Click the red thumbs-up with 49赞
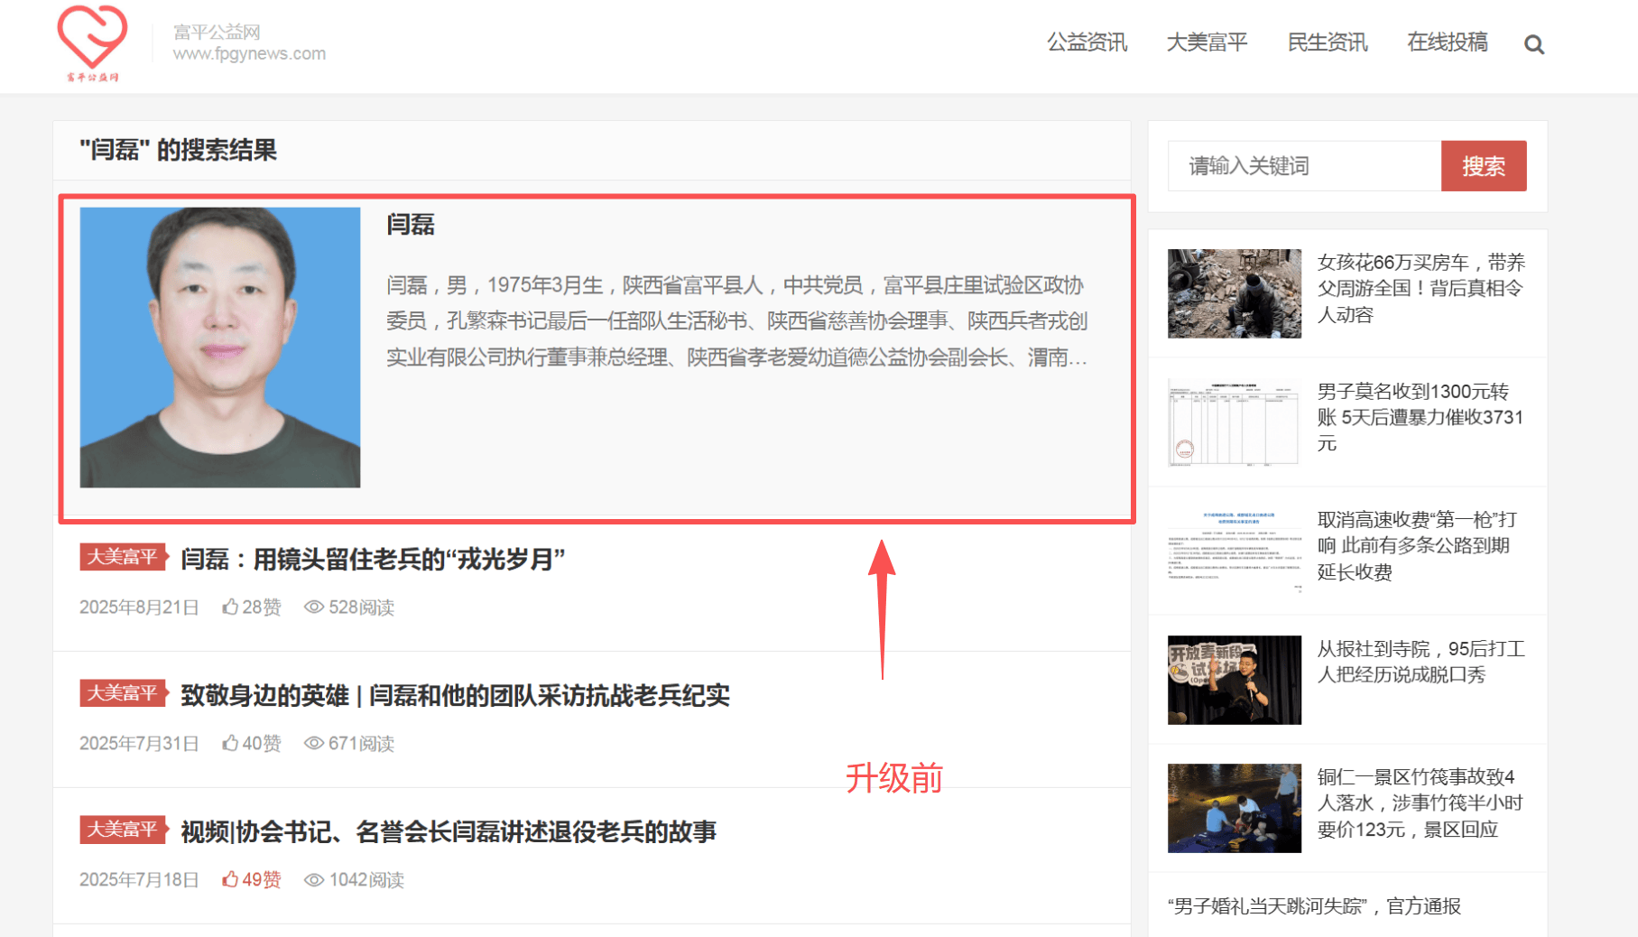1638x937 pixels. [231, 880]
